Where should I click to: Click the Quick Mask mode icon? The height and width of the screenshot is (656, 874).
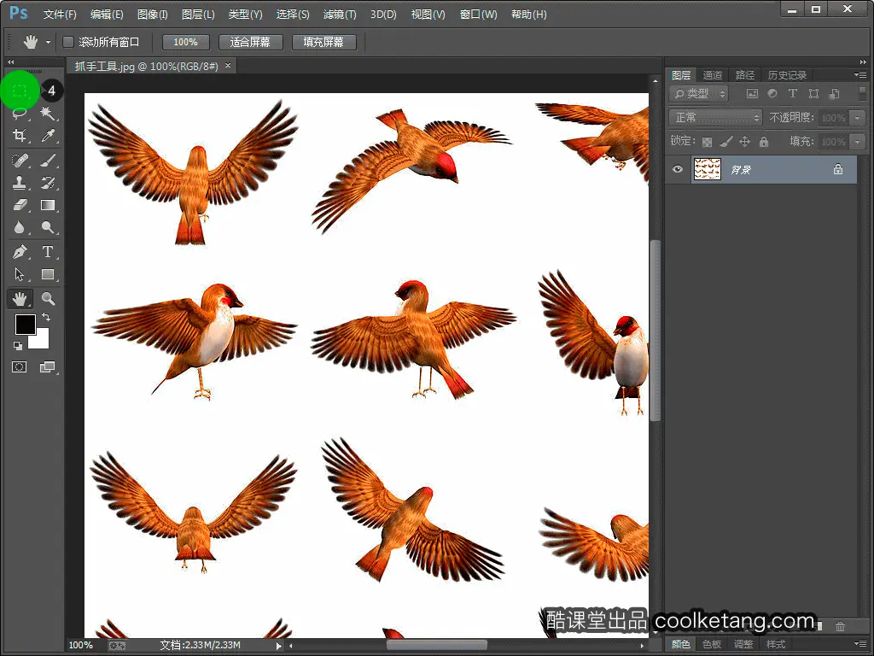(20, 366)
